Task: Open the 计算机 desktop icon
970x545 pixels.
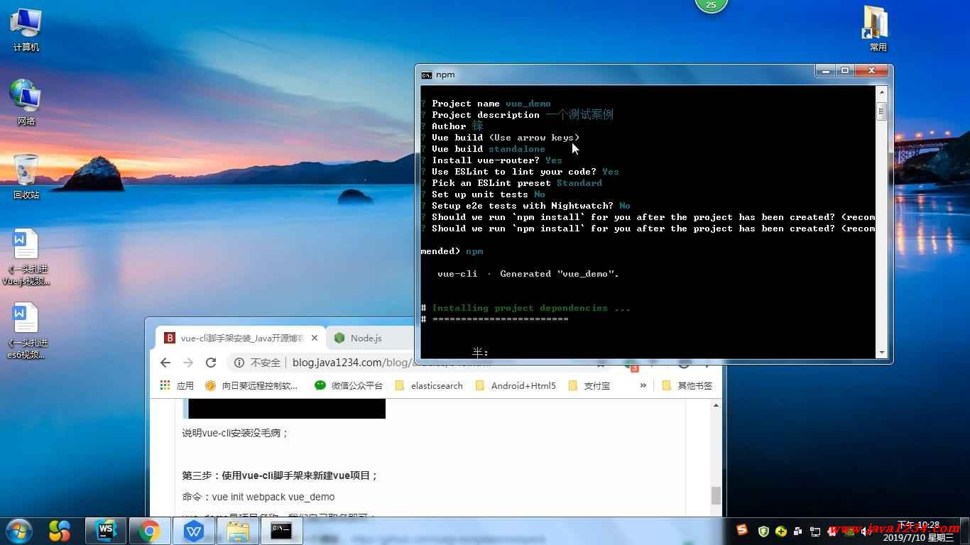Action: [x=26, y=30]
